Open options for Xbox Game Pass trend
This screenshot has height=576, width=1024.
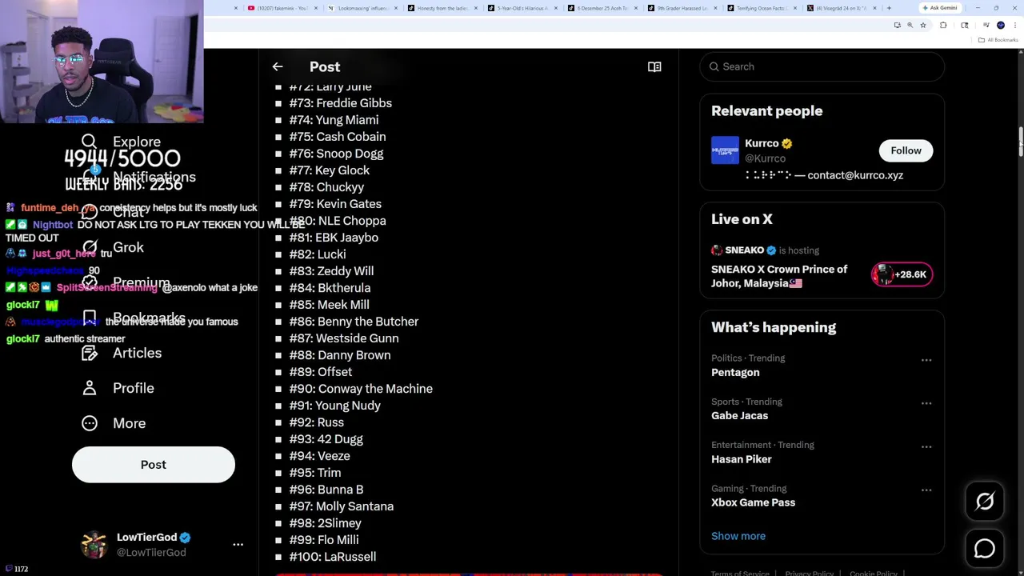tap(926, 490)
